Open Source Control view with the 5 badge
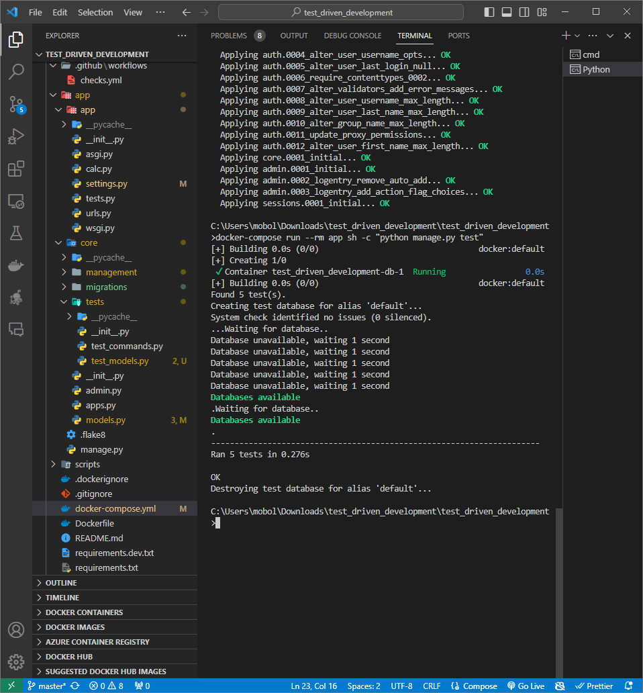Image resolution: width=643 pixels, height=693 pixels. (x=17, y=105)
